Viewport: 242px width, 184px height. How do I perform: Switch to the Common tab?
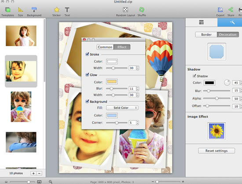[105, 47]
